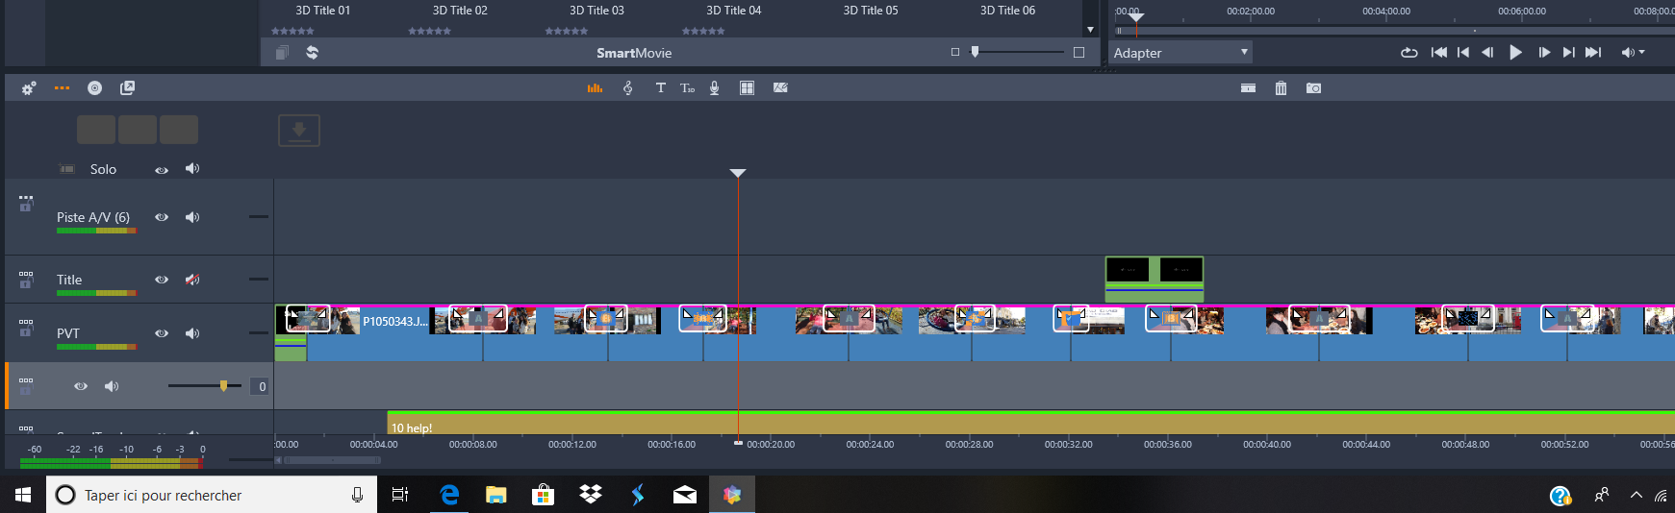Toggle loop playback

click(1409, 52)
